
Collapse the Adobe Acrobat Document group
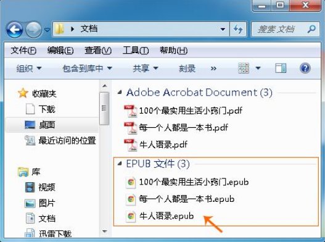click(120, 93)
